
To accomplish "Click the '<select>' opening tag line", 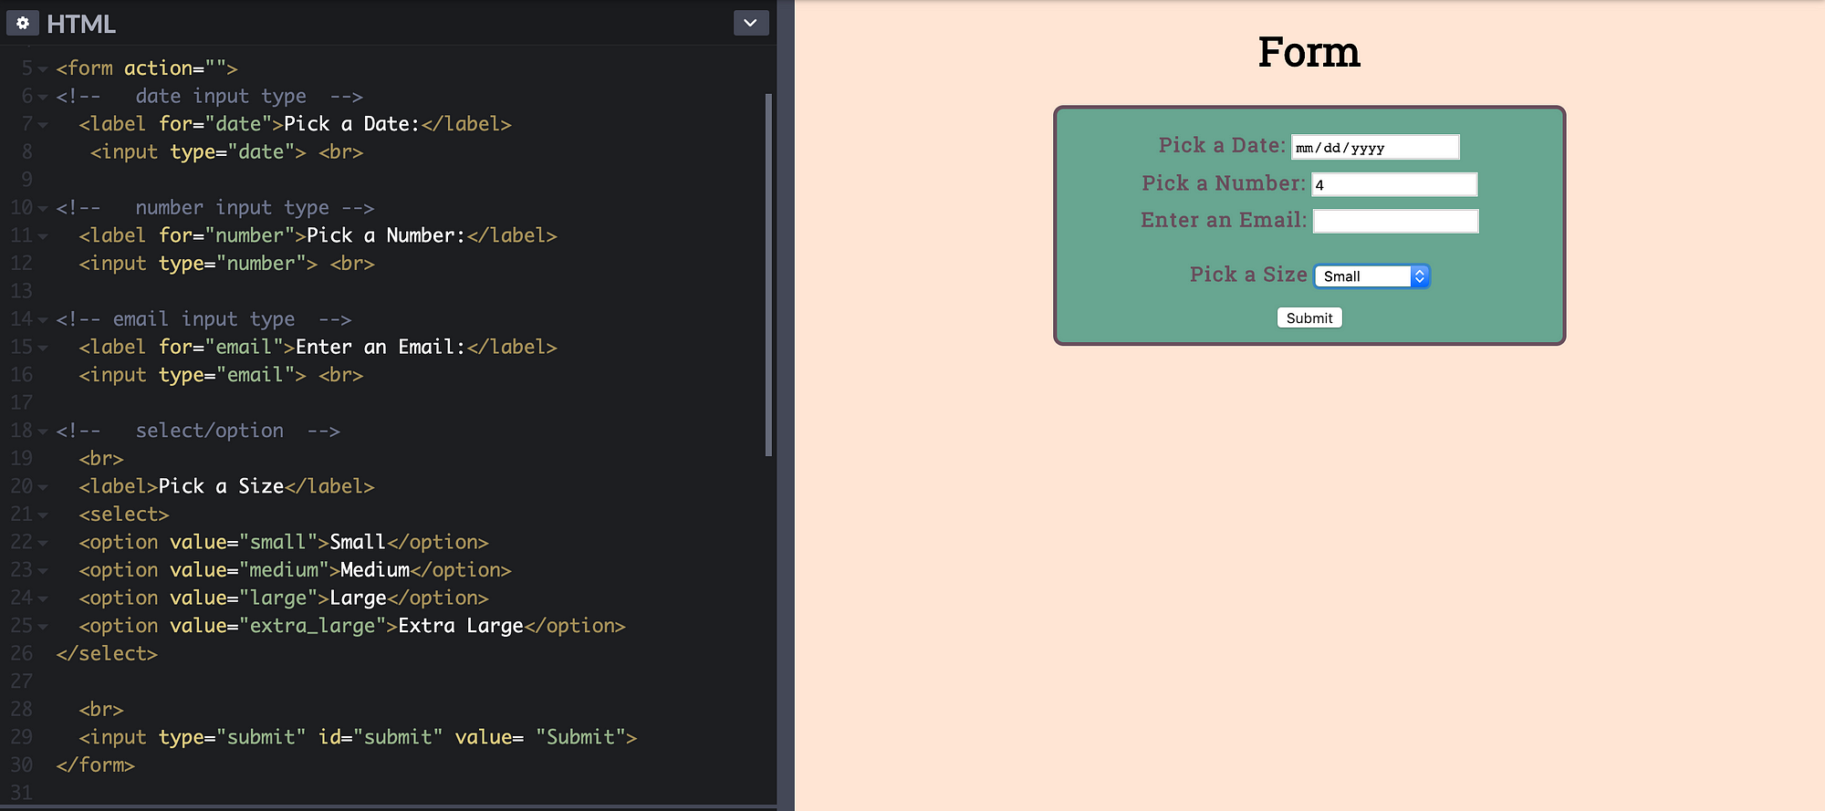I will 124,515.
